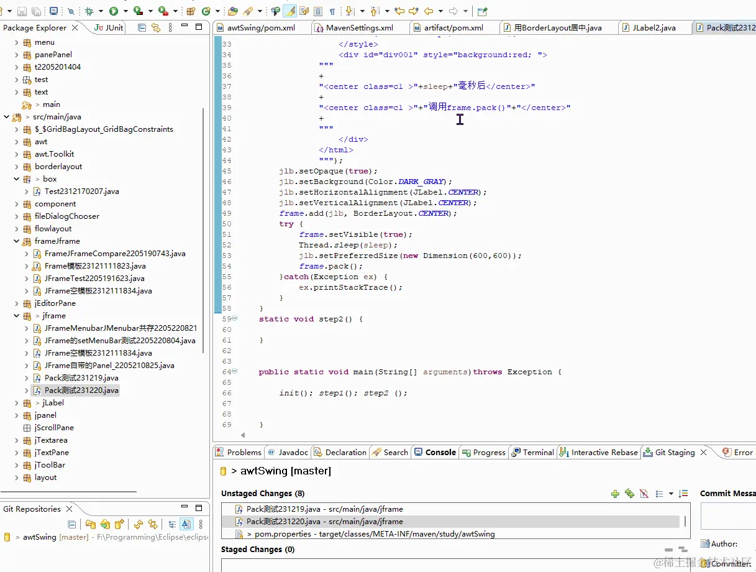756x572 pixels.
Task: Click Add Existing Git Repository icon
Action: coord(91,524)
